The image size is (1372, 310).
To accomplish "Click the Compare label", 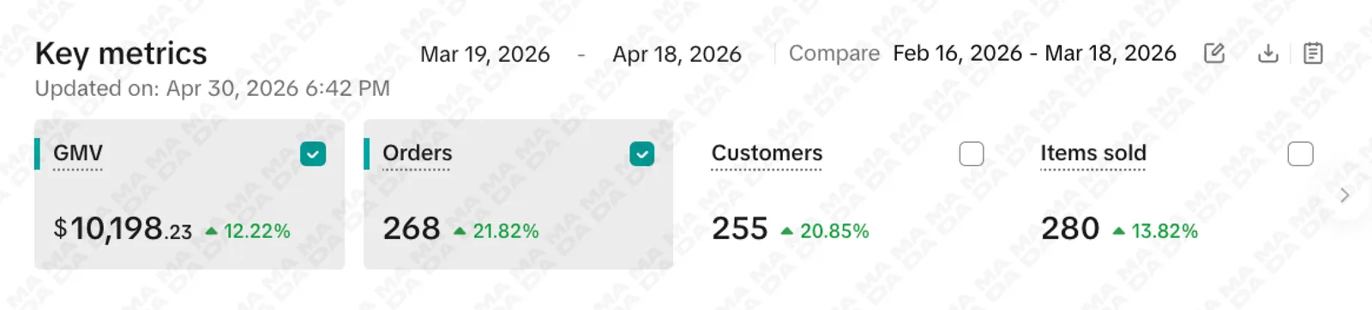I will point(833,54).
